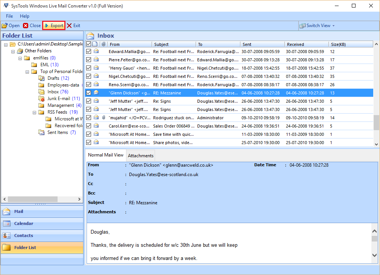Viewport: 380px width, 275px height.
Task: Uncheck the Reno.Scerri email checkbox
Action: click(x=89, y=84)
